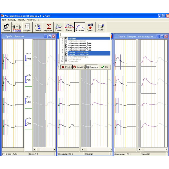Image resolution: width=169 pixels, height=169 pixels.
Task: Click right scroll arrow in Поворот головы вправо window
Action: [167, 150]
